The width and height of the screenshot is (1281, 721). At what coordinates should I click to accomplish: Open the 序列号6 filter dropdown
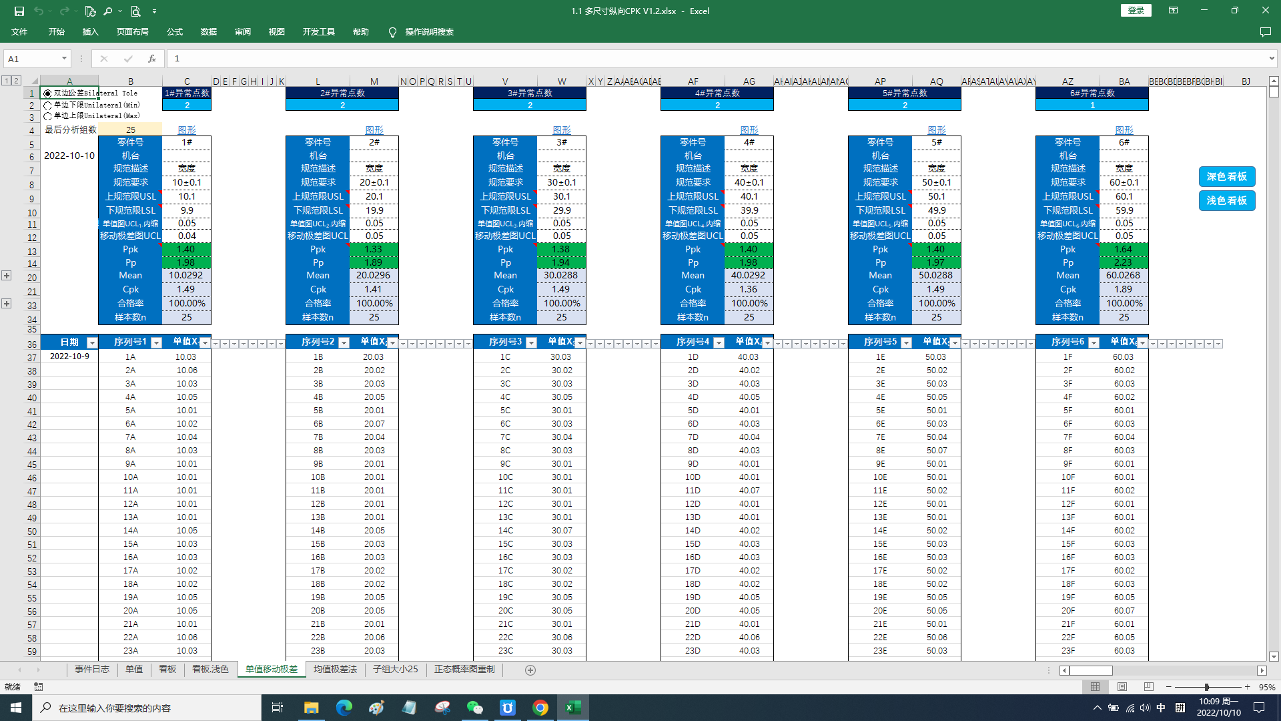(1094, 342)
